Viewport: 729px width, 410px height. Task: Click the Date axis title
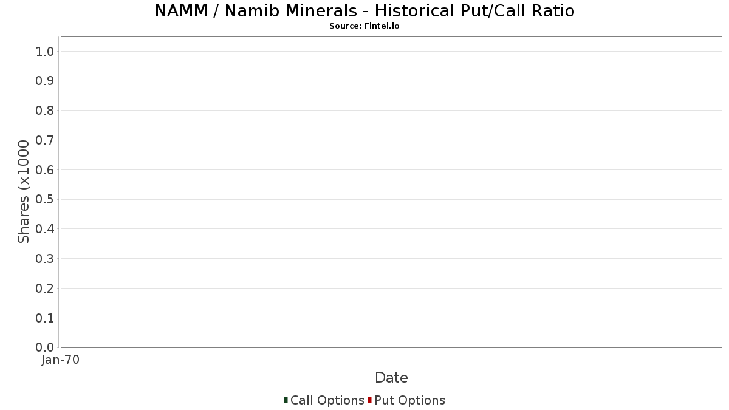pos(391,378)
